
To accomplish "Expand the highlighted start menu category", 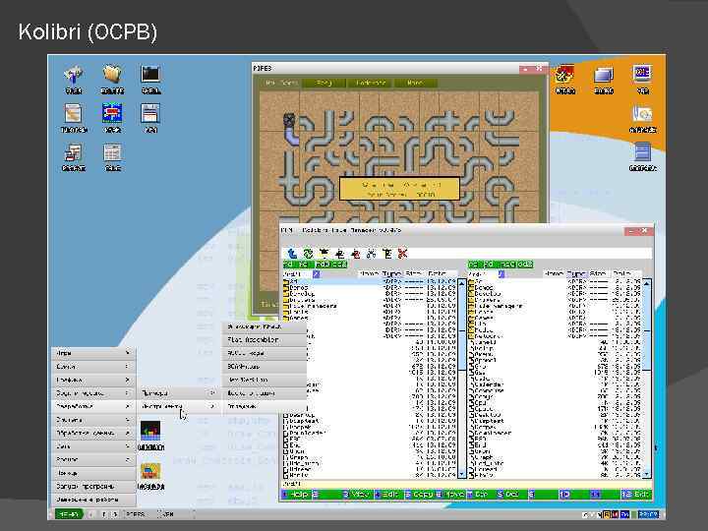I will click(x=94, y=406).
